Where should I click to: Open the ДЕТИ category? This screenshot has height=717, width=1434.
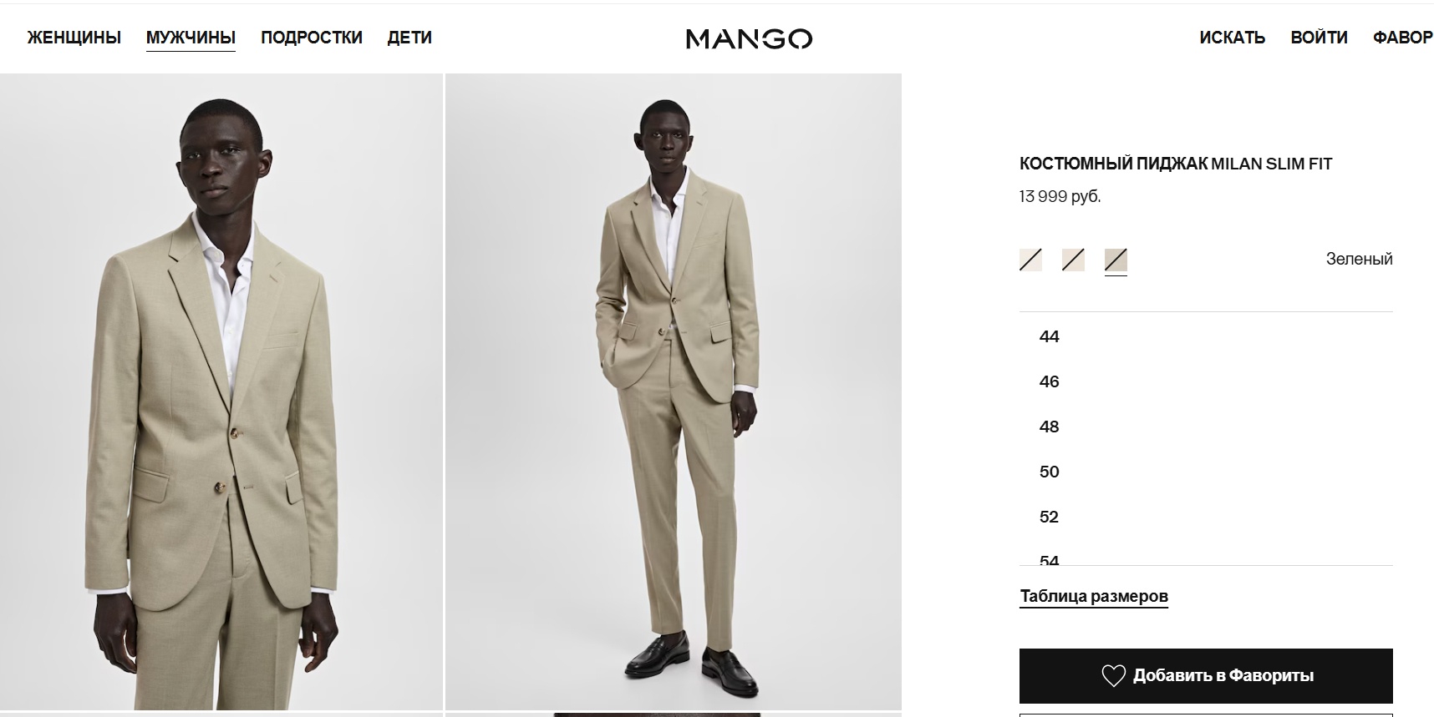409,38
